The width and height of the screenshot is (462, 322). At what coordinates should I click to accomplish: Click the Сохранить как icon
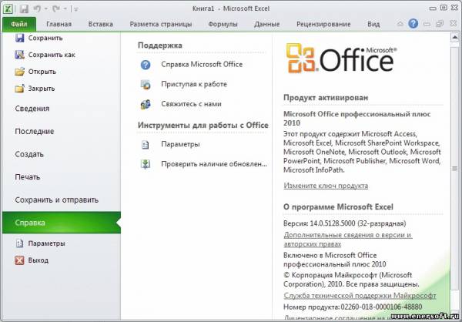click(x=19, y=55)
